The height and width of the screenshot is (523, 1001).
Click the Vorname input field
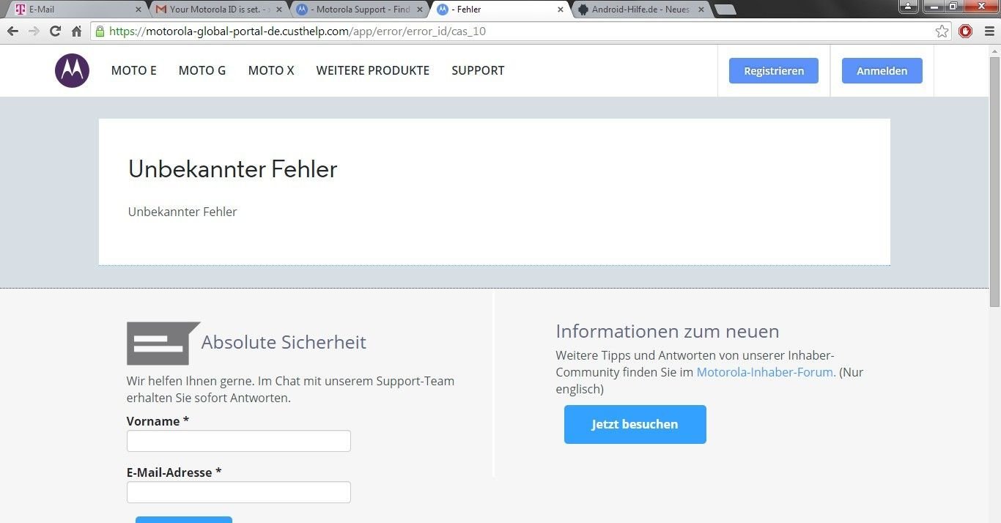tap(239, 441)
